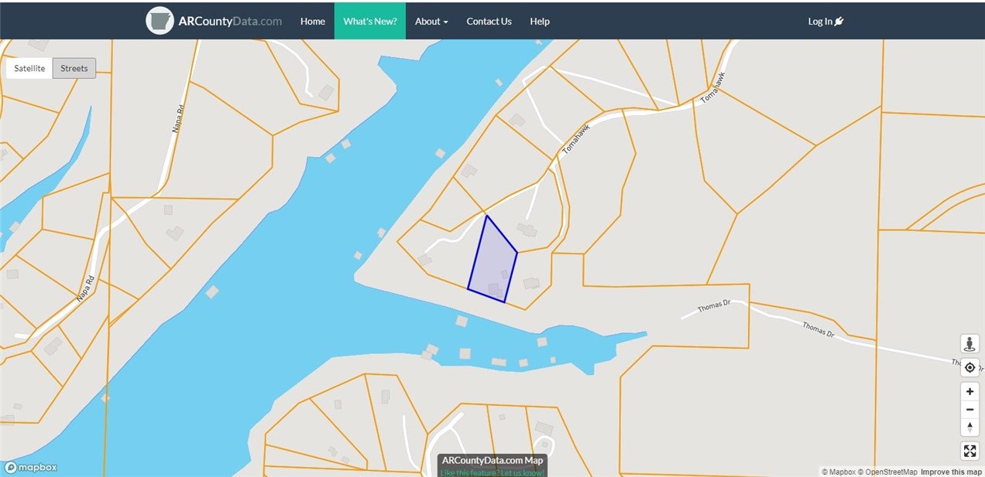Zoom in with the plus button

tap(970, 391)
